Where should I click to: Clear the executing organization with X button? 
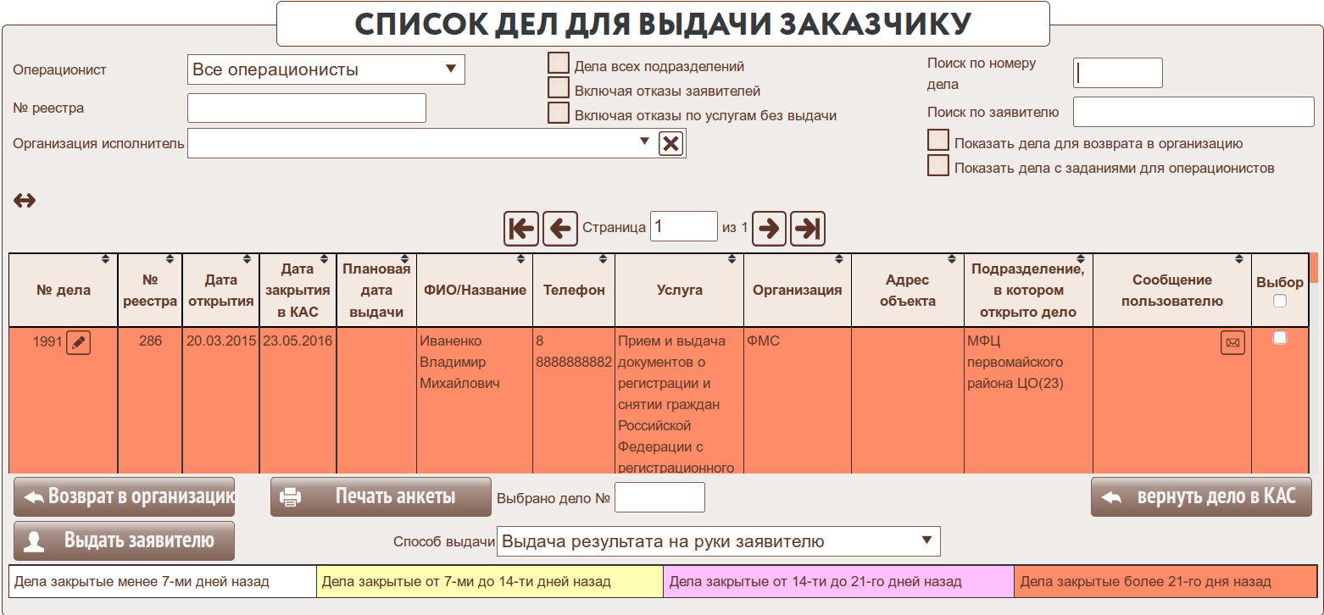670,143
